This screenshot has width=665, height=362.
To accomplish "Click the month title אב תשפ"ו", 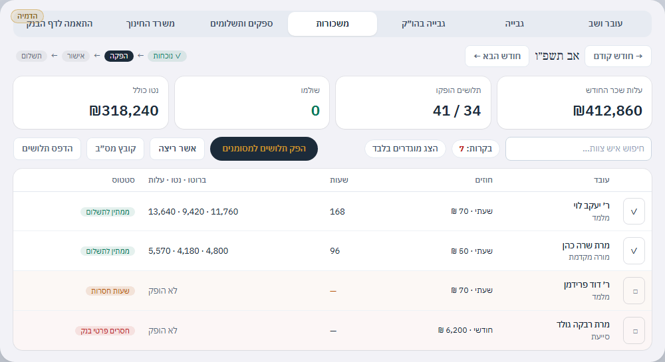I will pyautogui.click(x=557, y=56).
